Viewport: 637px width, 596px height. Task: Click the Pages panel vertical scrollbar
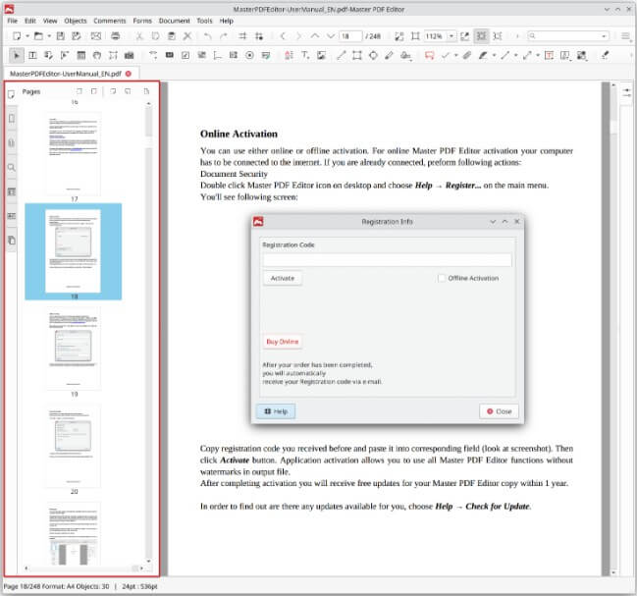(148, 332)
